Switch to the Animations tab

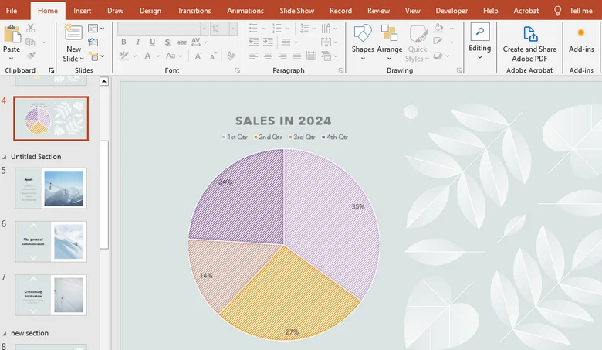pos(245,11)
